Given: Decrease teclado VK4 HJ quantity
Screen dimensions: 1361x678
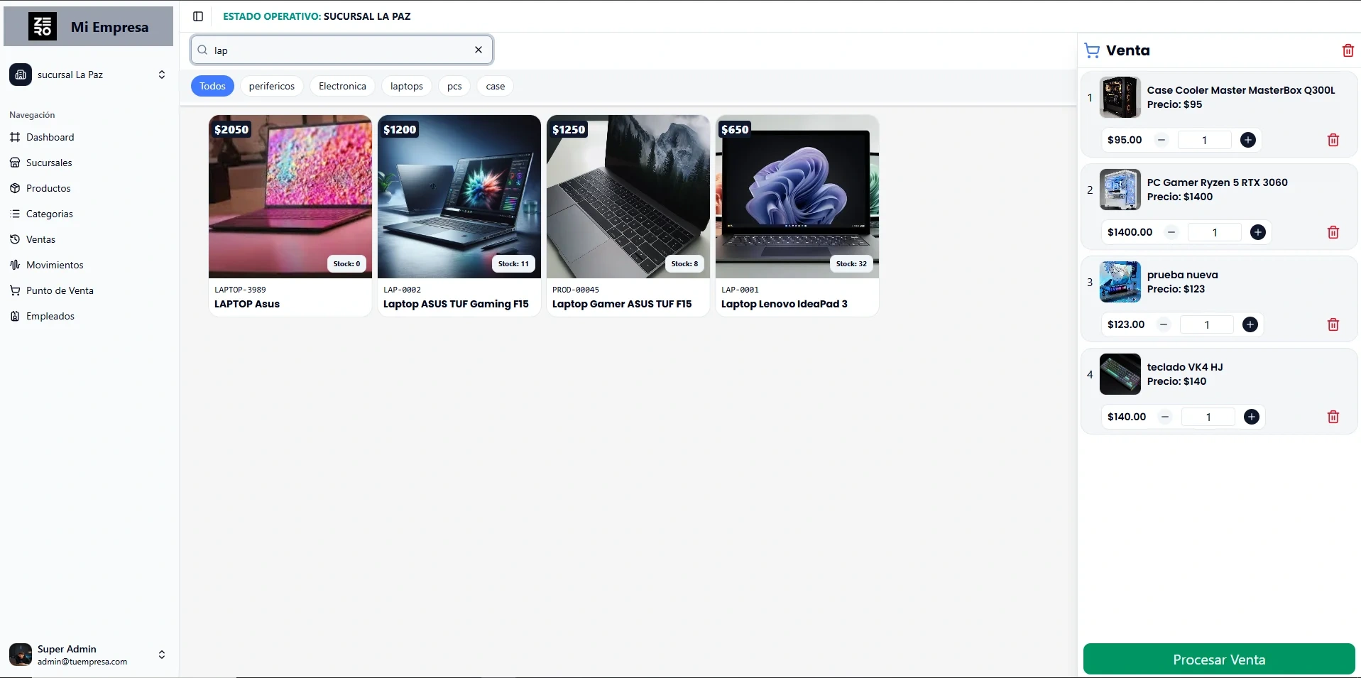Looking at the screenshot, I should click(1165, 417).
